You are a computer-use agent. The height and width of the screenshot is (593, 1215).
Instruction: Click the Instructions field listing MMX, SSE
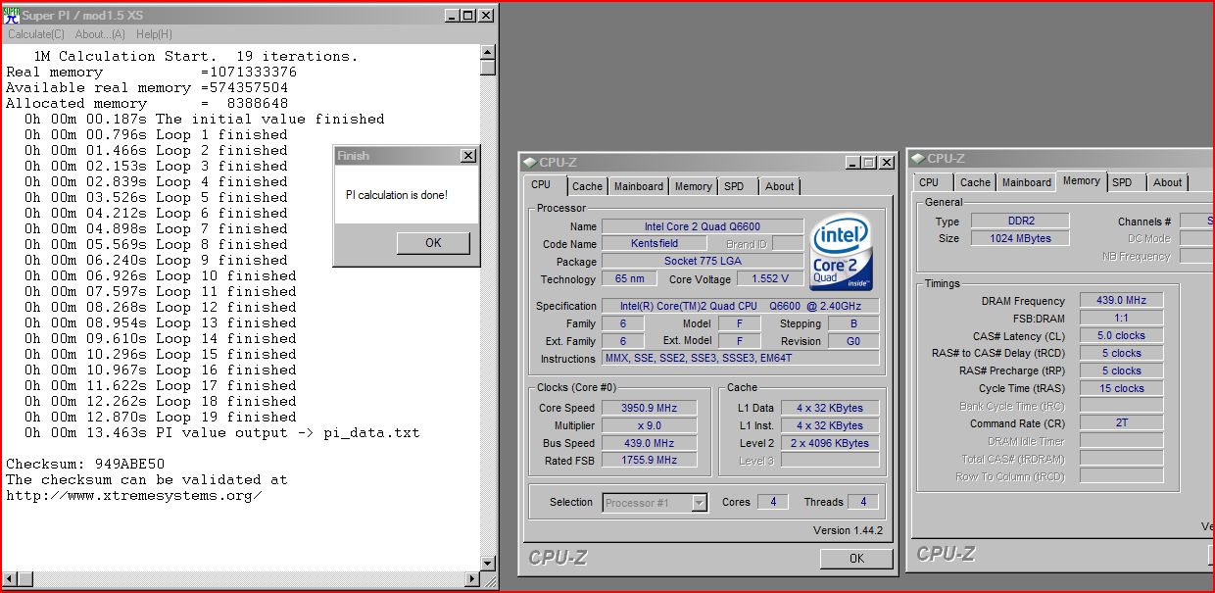[740, 359]
